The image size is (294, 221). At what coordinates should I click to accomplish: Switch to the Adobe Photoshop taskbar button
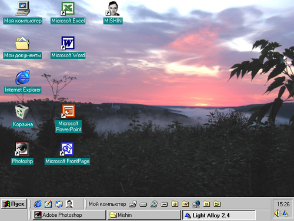[69, 215]
